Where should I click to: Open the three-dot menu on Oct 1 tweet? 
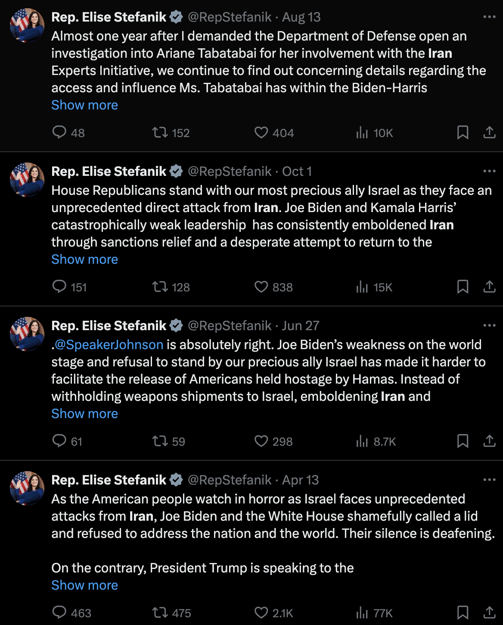[x=489, y=171]
